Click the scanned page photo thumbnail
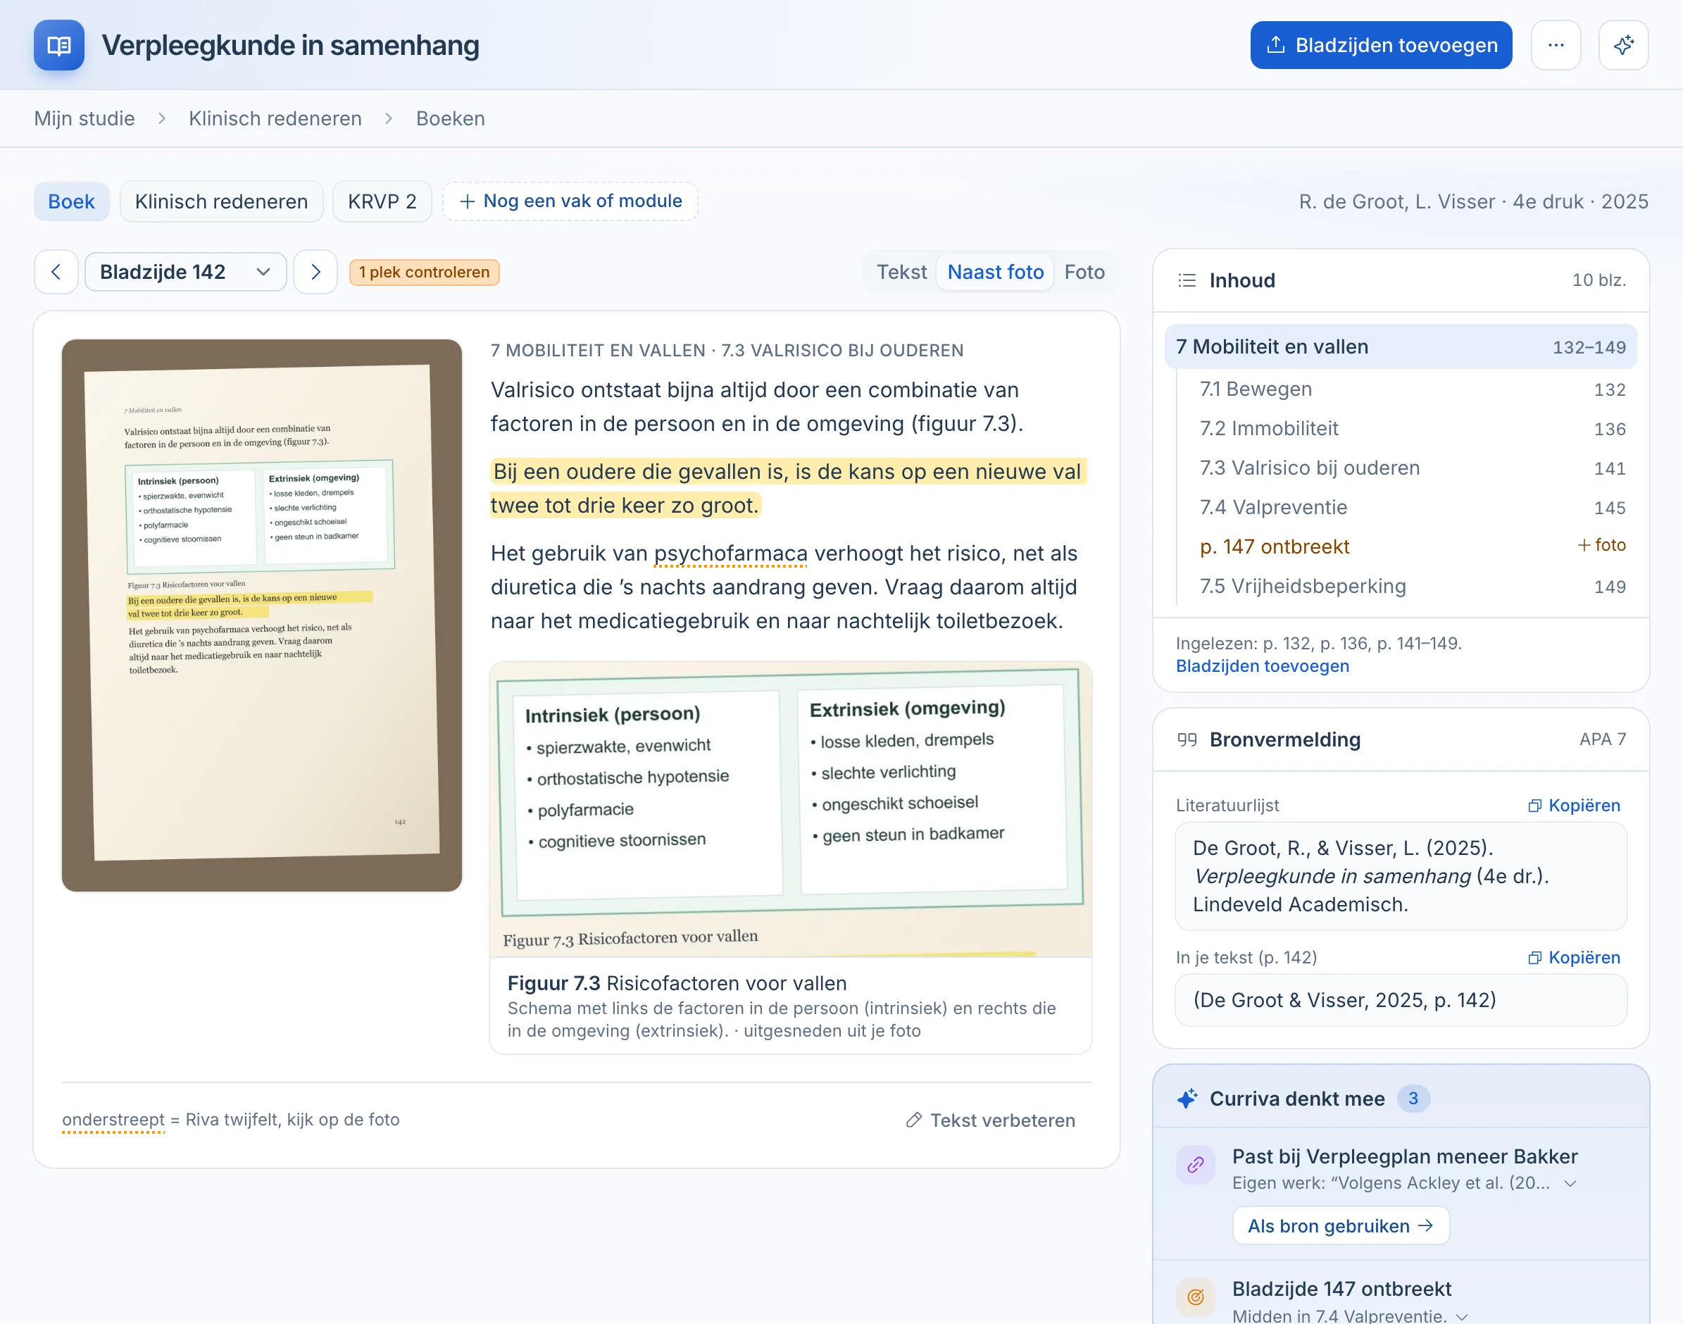 point(262,615)
